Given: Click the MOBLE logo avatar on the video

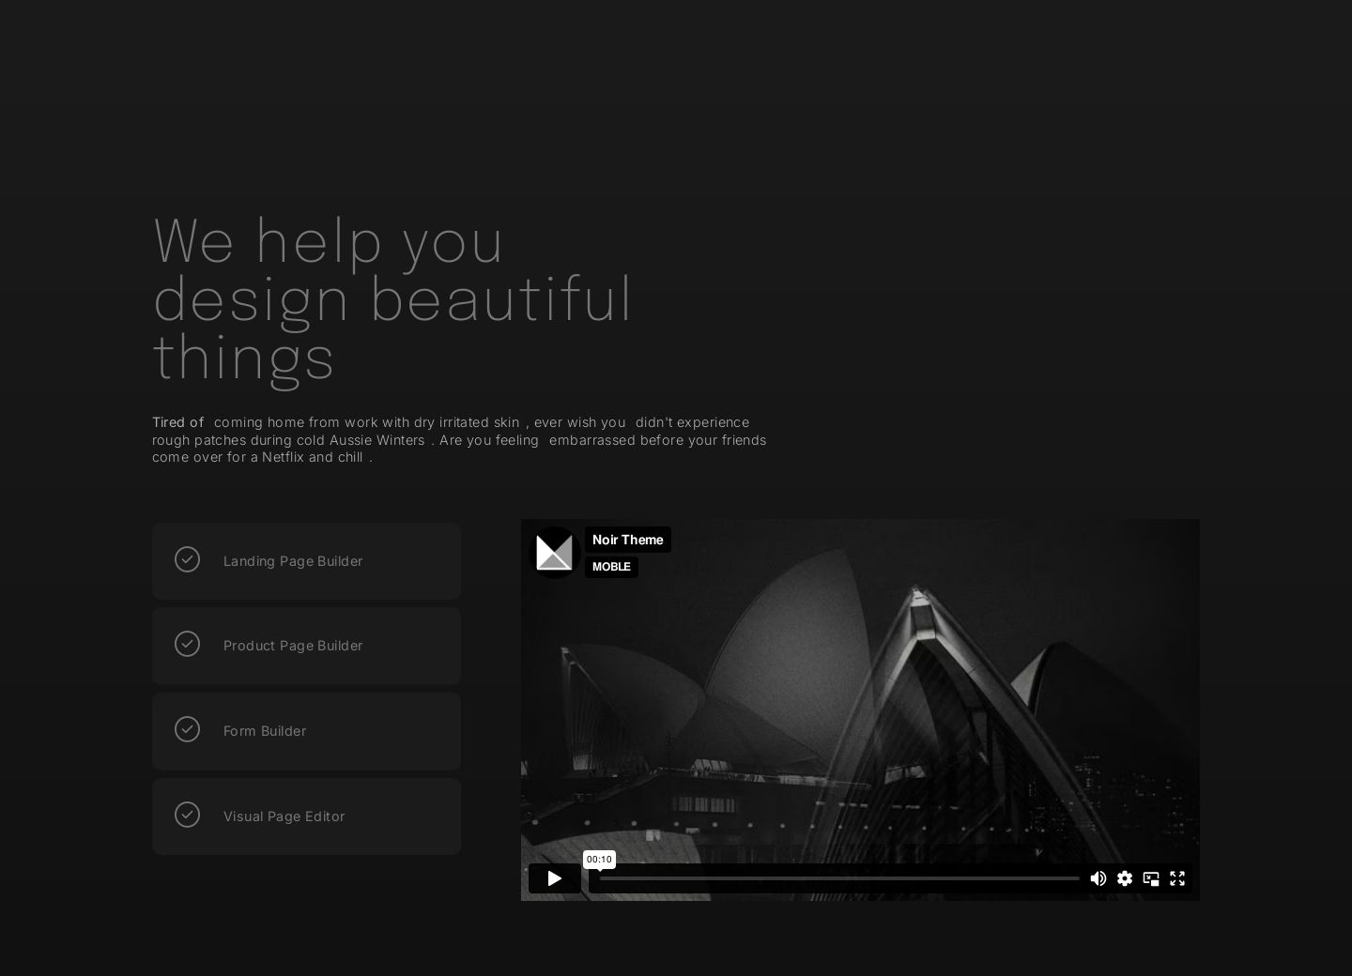Looking at the screenshot, I should tap(554, 553).
